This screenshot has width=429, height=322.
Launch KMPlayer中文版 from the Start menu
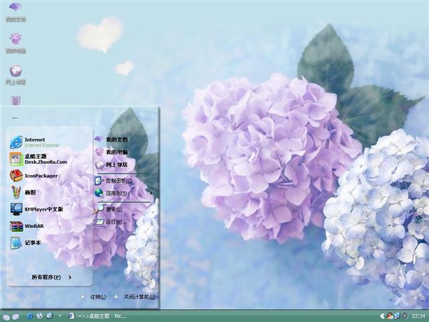pyautogui.click(x=37, y=209)
